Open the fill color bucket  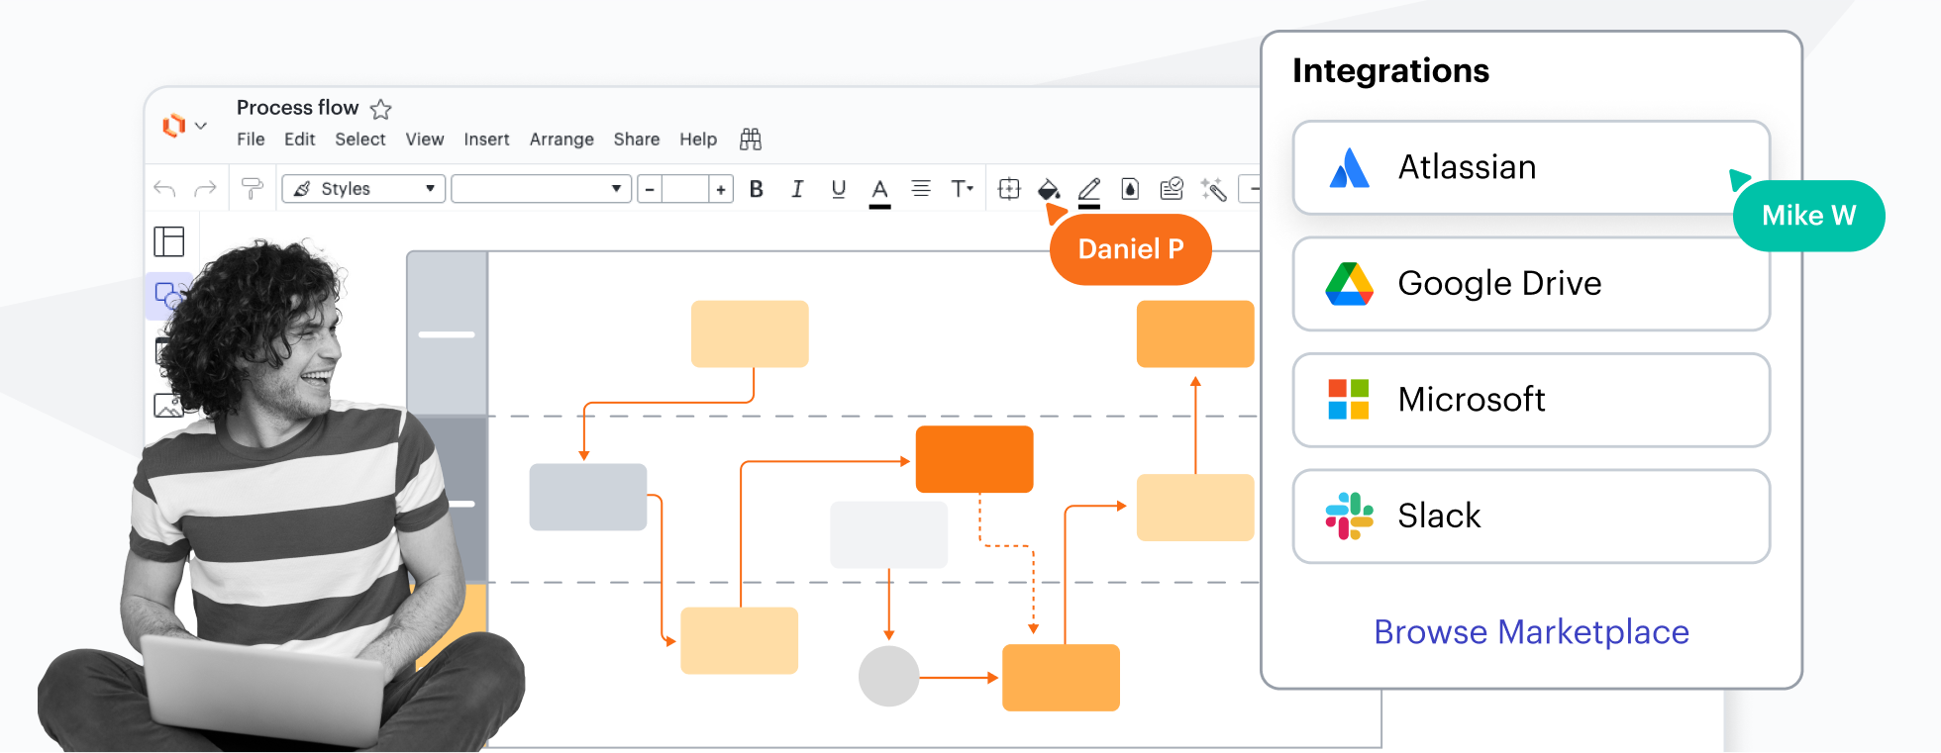pos(1049,189)
